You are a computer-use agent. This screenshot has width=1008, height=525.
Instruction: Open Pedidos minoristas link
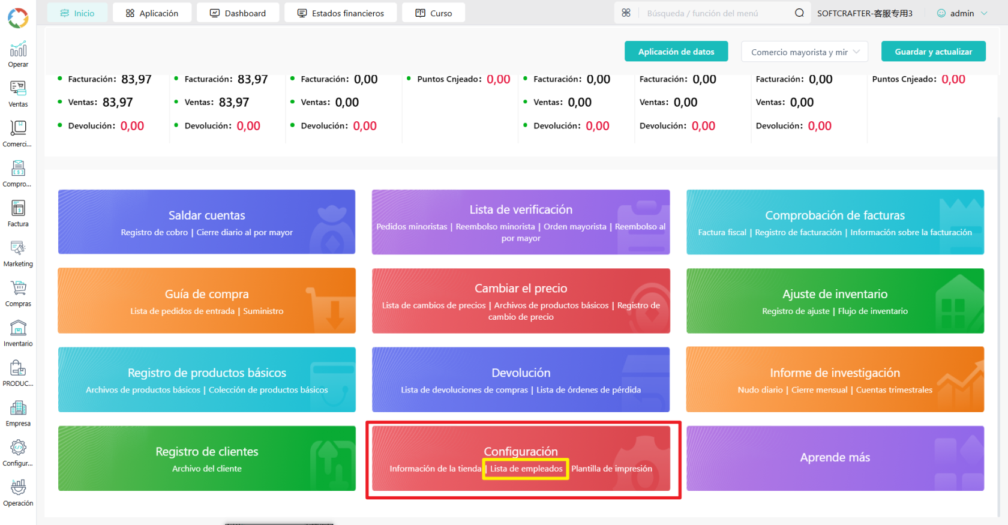(x=412, y=226)
